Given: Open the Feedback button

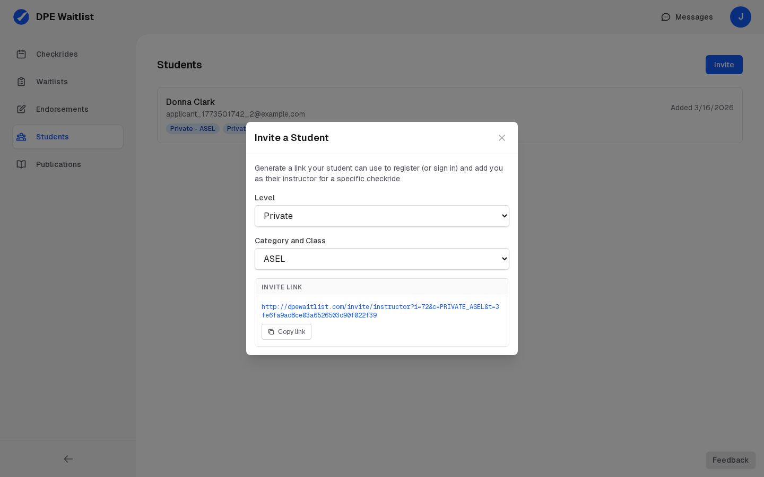Looking at the screenshot, I should (731, 460).
